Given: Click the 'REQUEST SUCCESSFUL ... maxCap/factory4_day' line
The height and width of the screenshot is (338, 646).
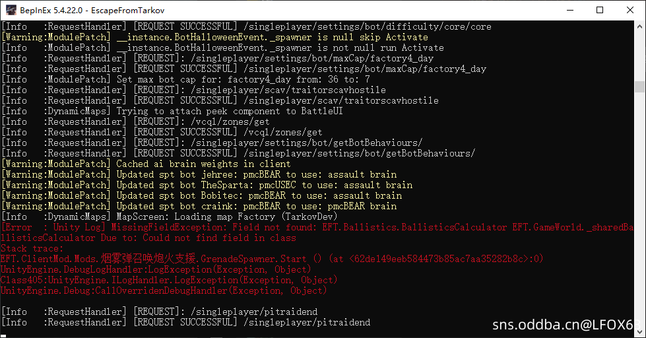Looking at the screenshot, I should pyautogui.click(x=244, y=69).
